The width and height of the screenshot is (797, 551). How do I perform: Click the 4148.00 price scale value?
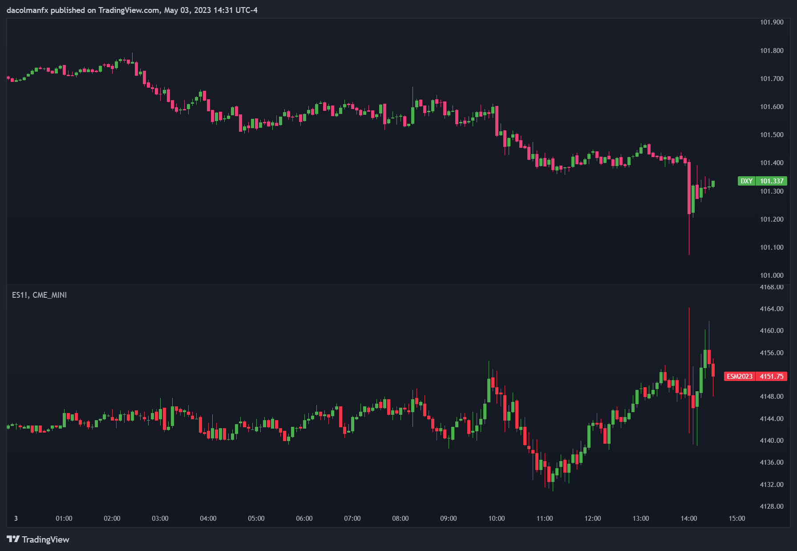[x=772, y=397]
